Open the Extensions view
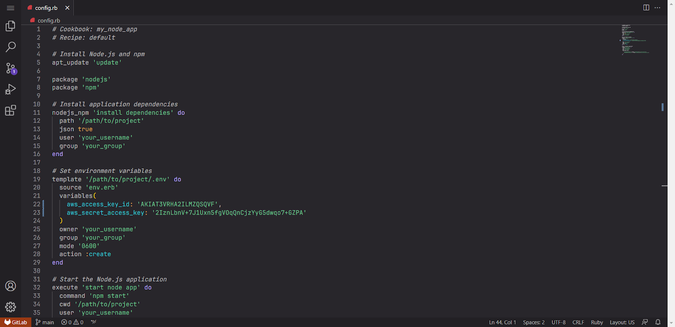Screen dimensions: 675x327 click(11, 110)
